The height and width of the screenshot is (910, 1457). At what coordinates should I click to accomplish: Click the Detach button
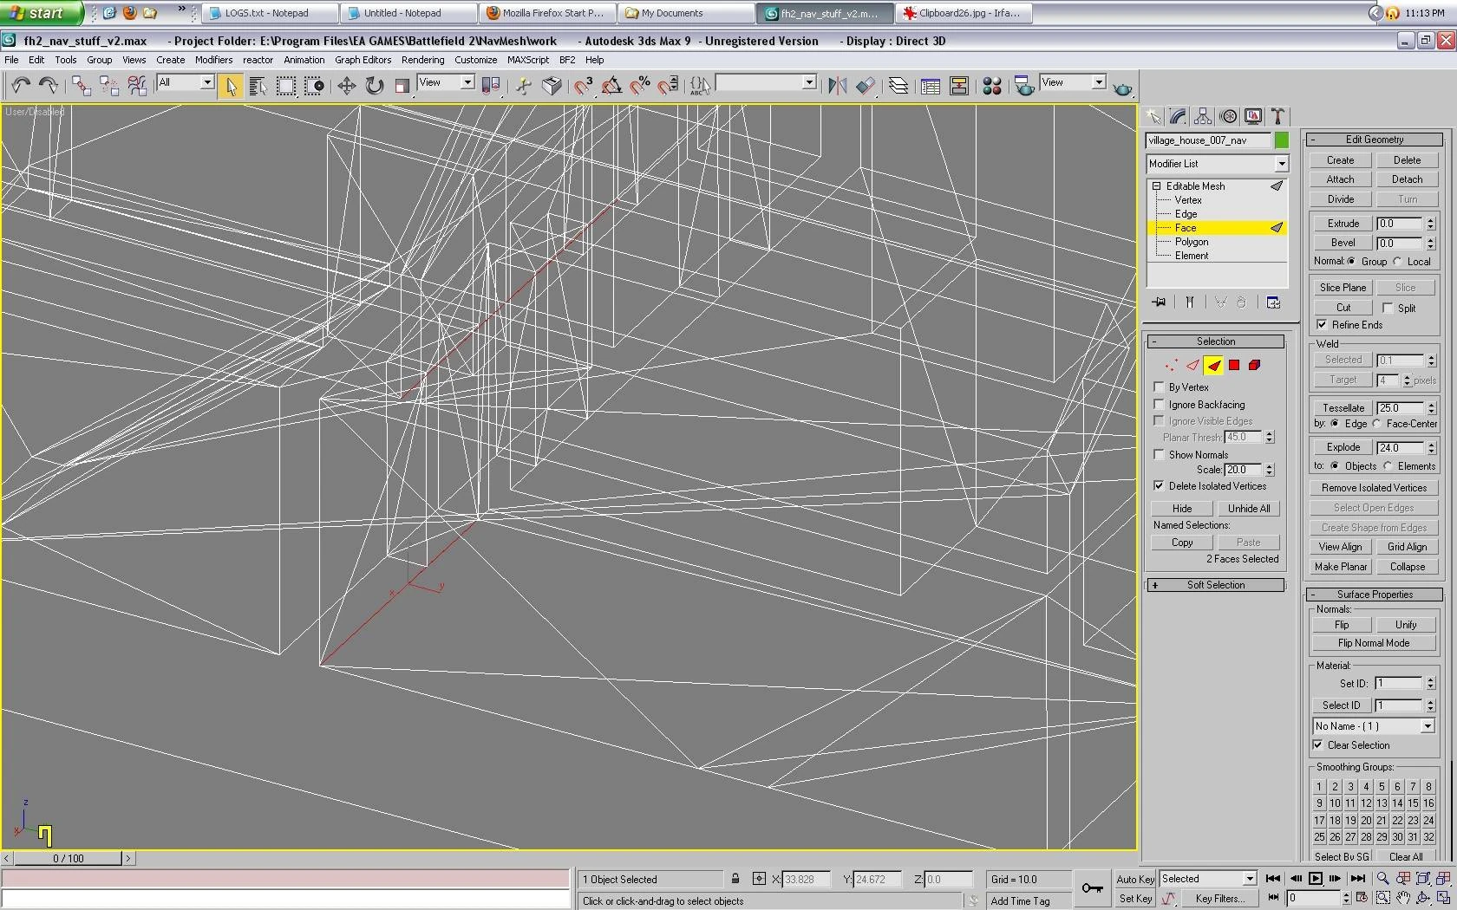1407,179
